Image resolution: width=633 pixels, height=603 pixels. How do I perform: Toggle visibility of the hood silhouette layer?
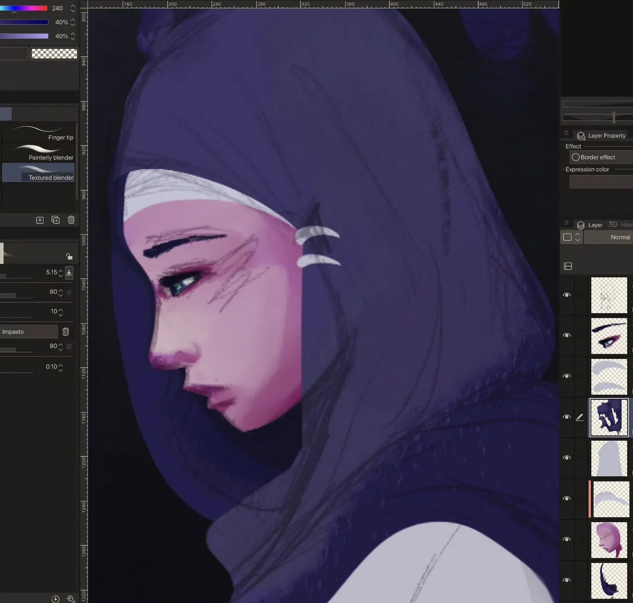567,458
